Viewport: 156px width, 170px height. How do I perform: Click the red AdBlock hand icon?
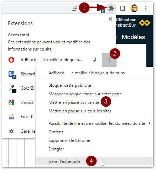[x=11, y=60]
